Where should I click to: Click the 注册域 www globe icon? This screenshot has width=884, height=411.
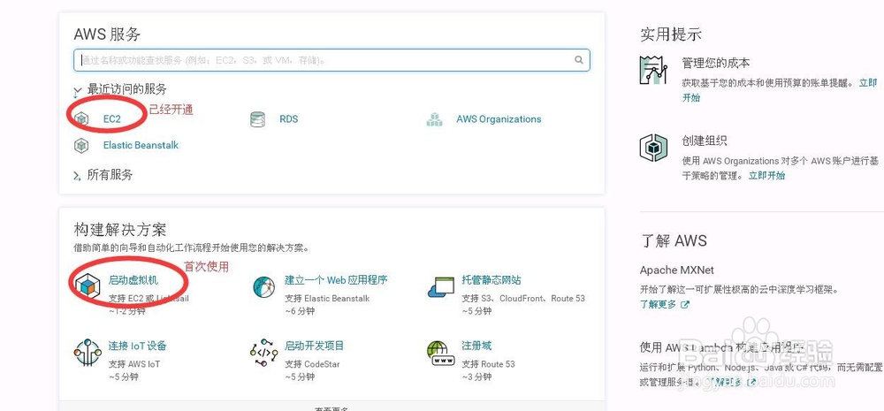pos(441,353)
